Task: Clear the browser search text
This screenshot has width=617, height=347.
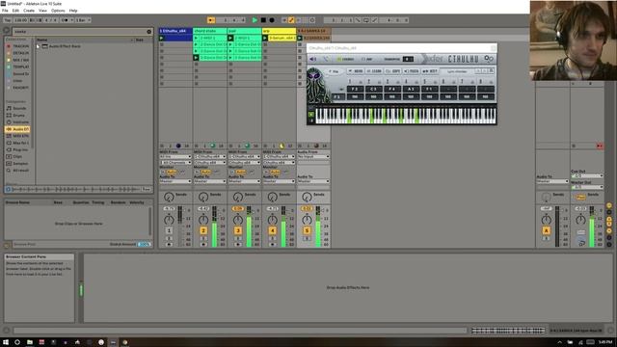Action: coord(149,32)
